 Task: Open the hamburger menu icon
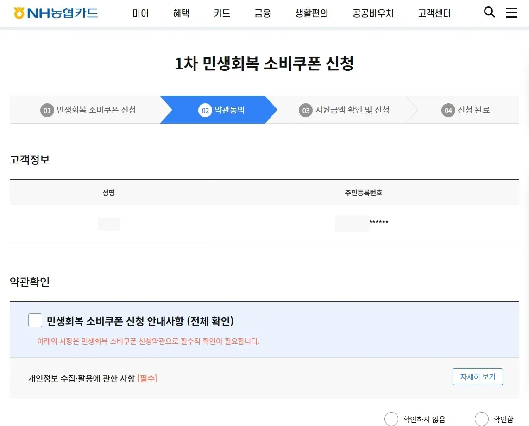click(x=511, y=13)
